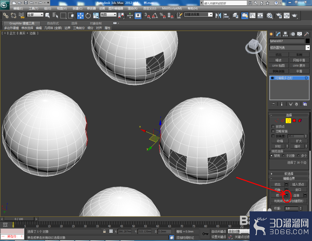
Task: Switch to the Motion command panel
Action: click(x=293, y=34)
